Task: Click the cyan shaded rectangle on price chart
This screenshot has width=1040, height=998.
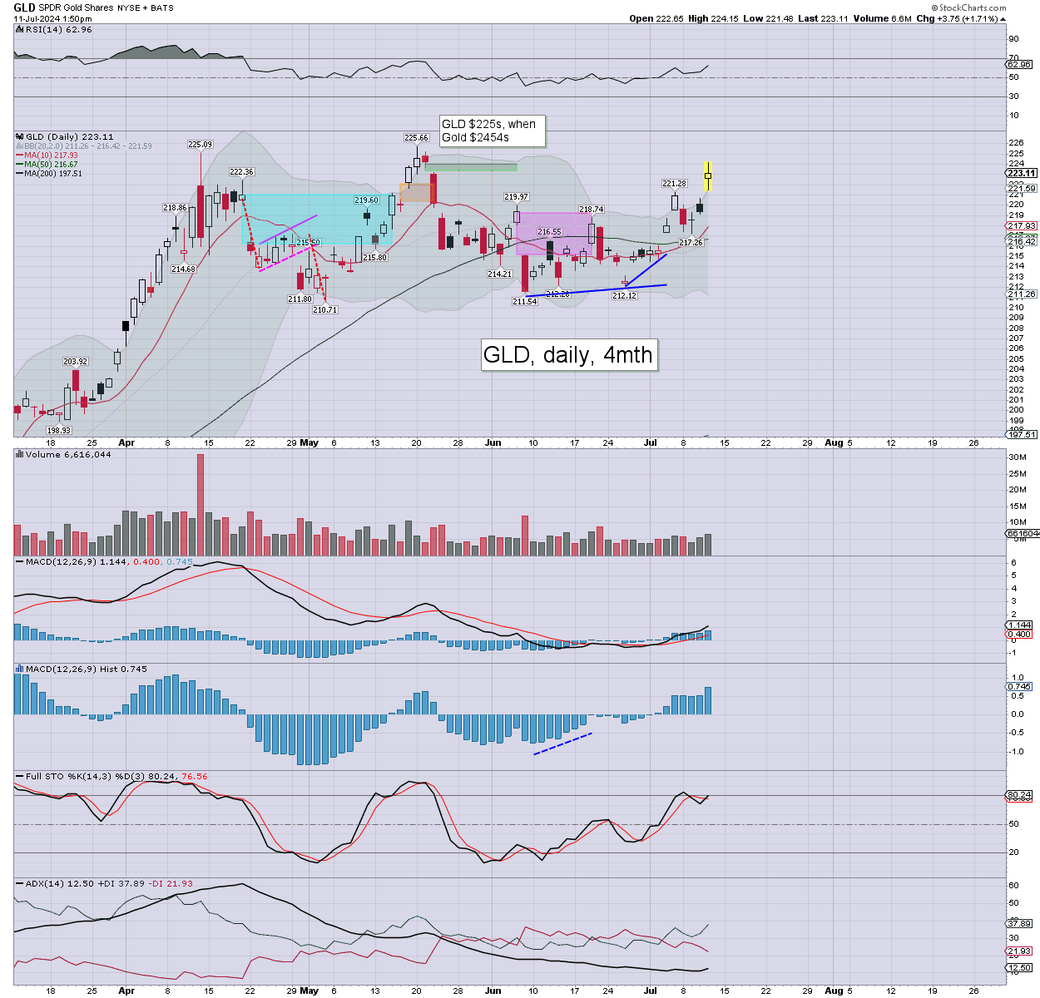Action: pyautogui.click(x=316, y=219)
